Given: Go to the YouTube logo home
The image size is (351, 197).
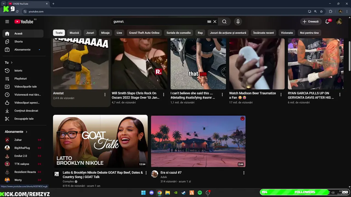Looking at the screenshot, I should (x=24, y=22).
